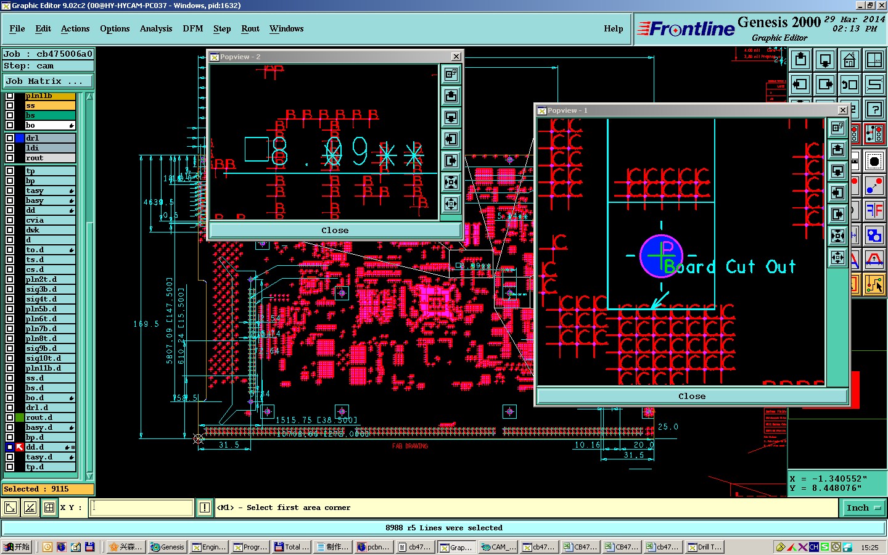Toggle the checkbox for layer dd.d
Image resolution: width=888 pixels, height=555 pixels.
[10, 447]
